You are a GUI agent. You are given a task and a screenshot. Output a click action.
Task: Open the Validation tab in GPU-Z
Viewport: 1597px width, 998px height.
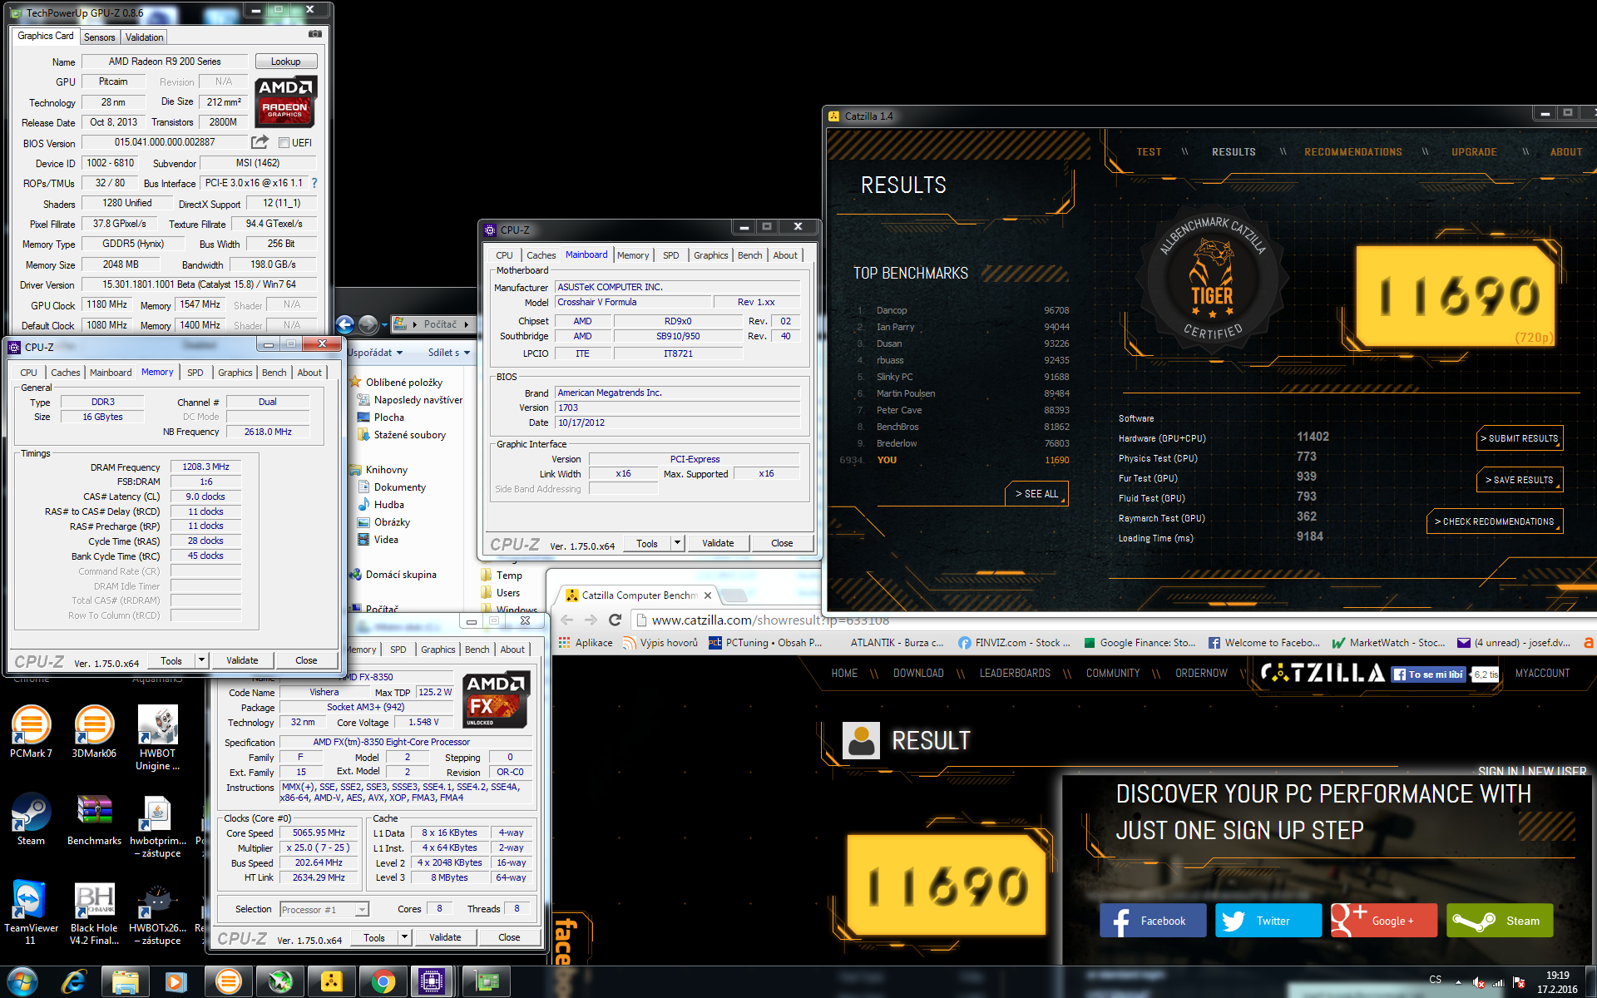pyautogui.click(x=145, y=37)
